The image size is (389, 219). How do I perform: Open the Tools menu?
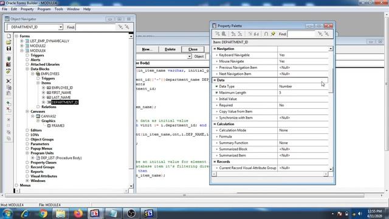(x=59, y=9)
